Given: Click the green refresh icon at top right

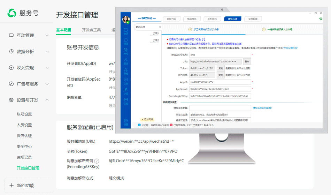Looking at the screenshot, I should click(321, 19).
